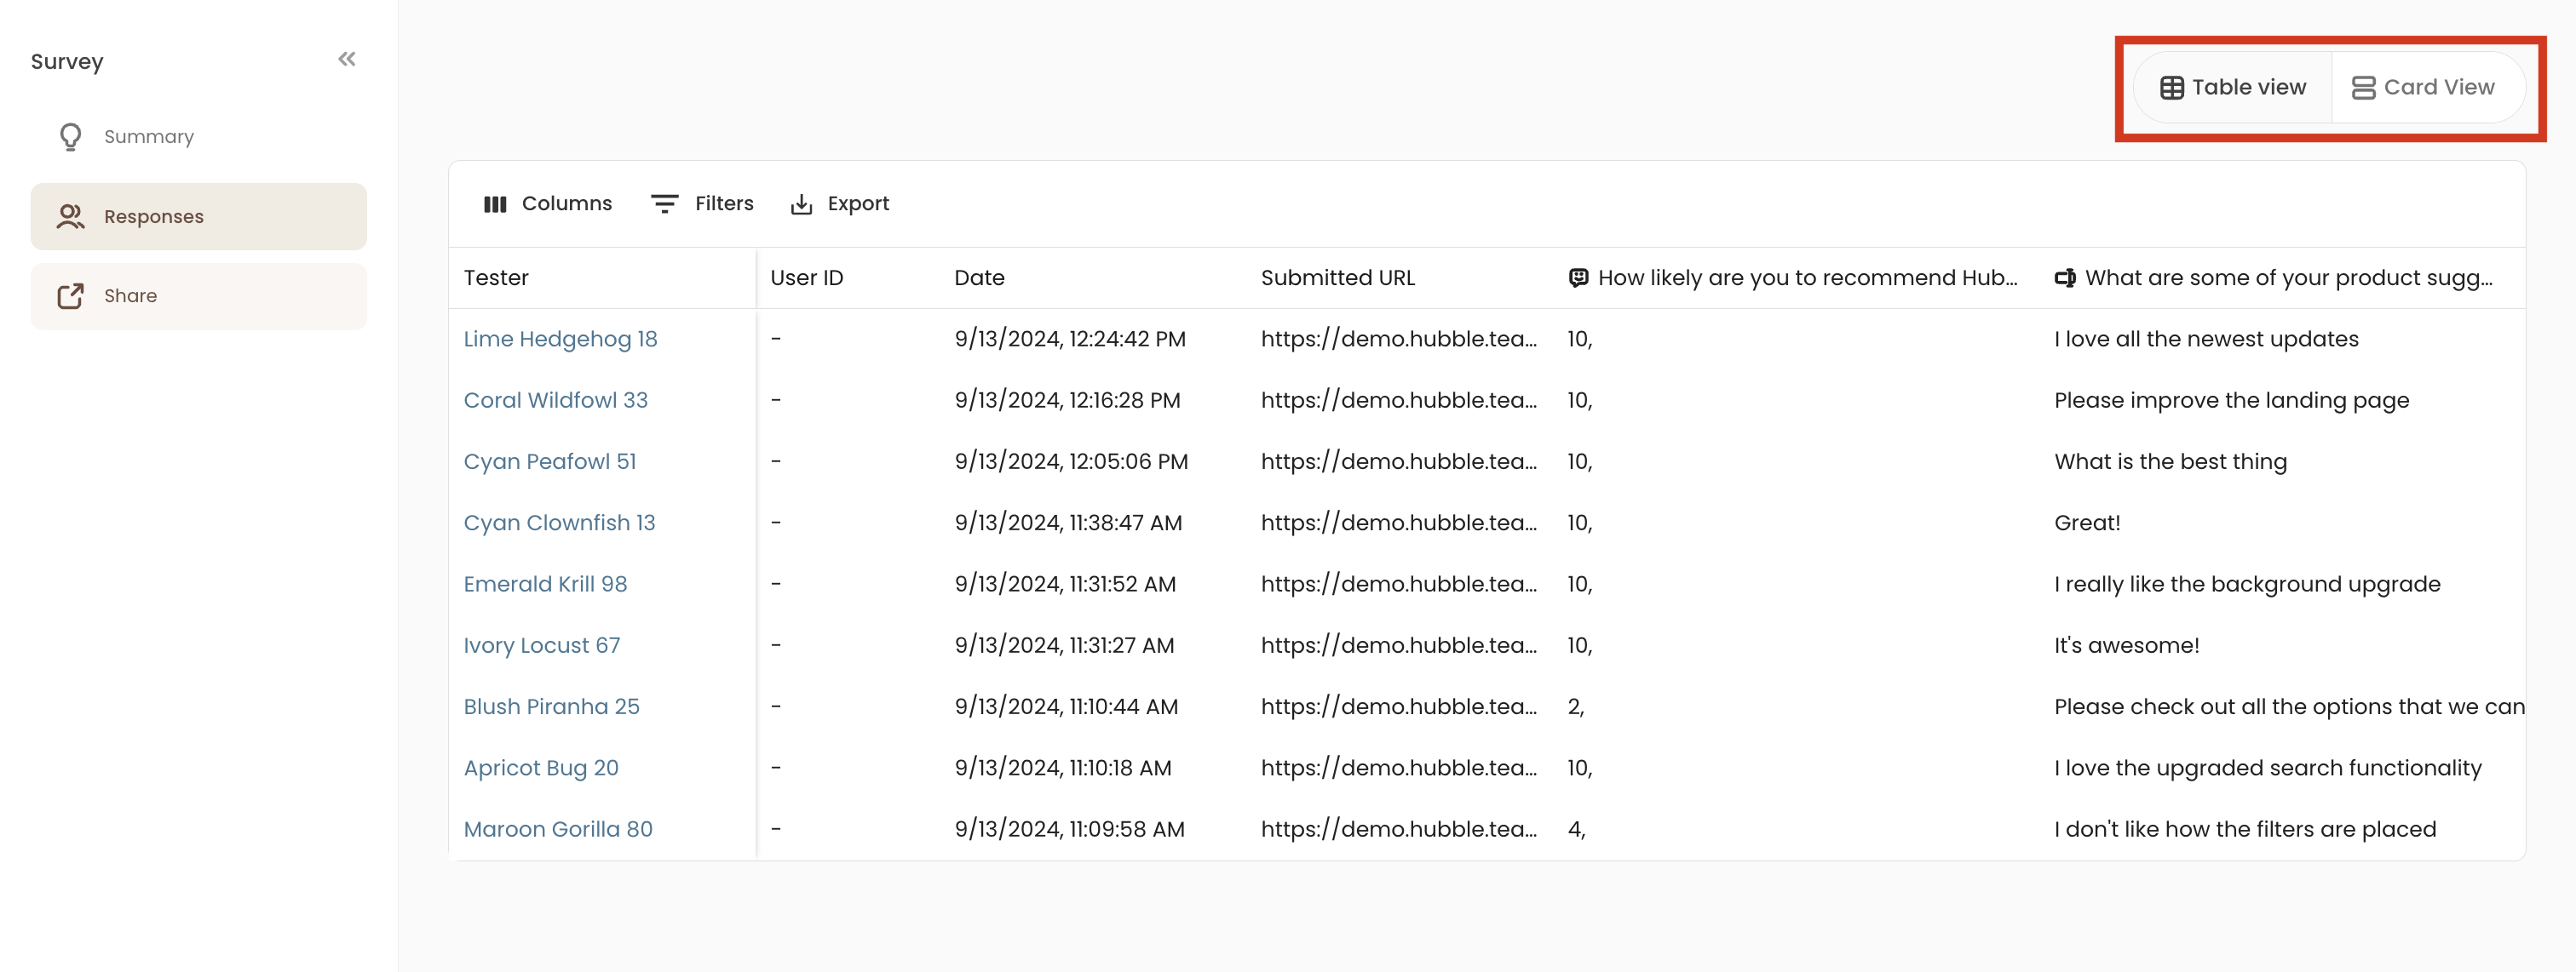The image size is (2576, 972).
Task: Collapse the Survey sidebar with double-chevron icon
Action: pyautogui.click(x=347, y=59)
